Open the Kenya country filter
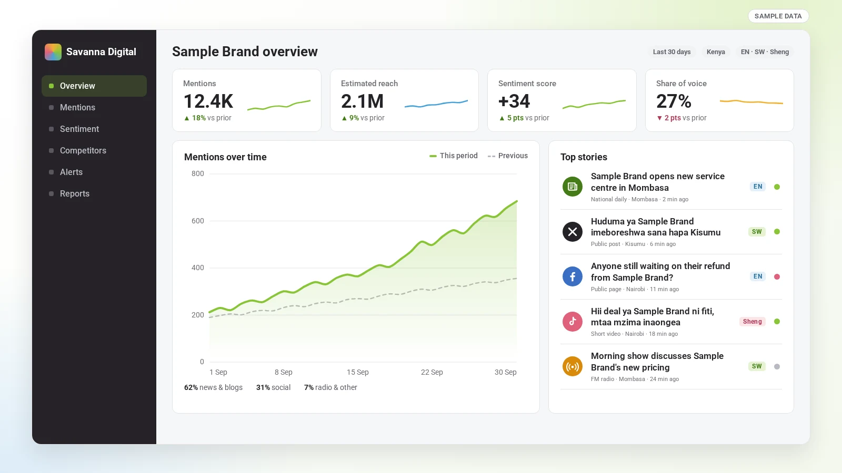Viewport: 842px width, 473px height. pos(716,52)
